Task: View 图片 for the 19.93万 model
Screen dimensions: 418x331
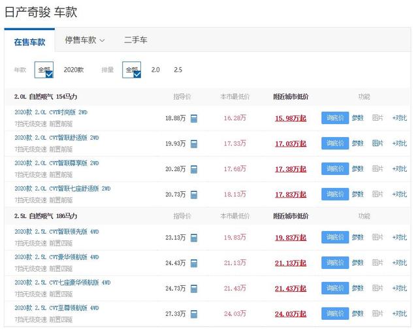Action: tap(378, 144)
